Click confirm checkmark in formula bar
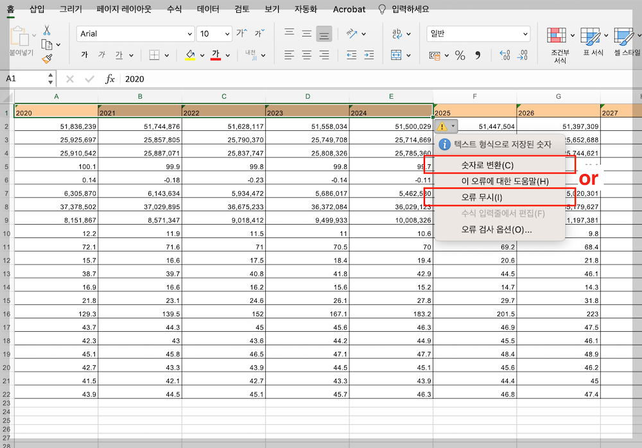642x448 pixels. [x=89, y=79]
